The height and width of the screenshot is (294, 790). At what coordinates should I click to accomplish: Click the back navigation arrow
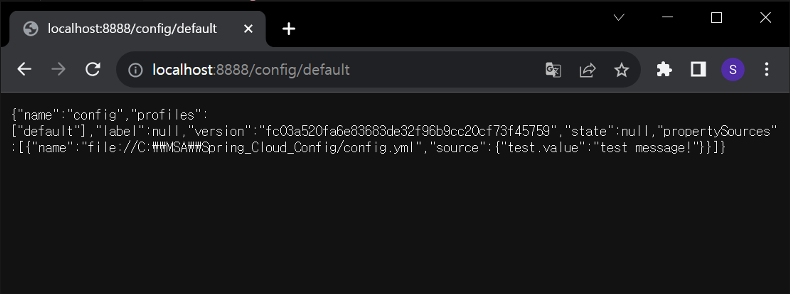(24, 69)
